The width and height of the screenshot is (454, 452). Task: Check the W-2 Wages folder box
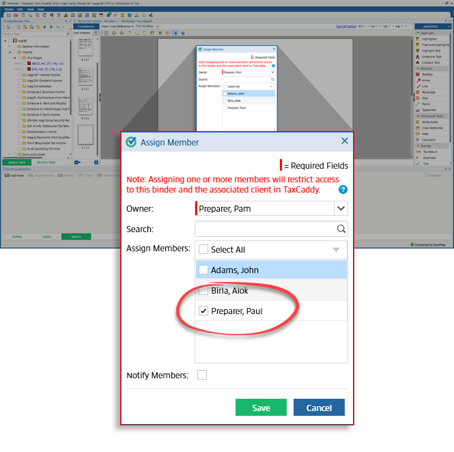coord(19,57)
